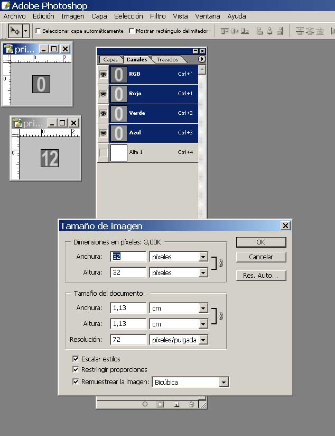Open the Bicúbica resampling dropdown
Screen dimensions: 335x436
point(224,382)
